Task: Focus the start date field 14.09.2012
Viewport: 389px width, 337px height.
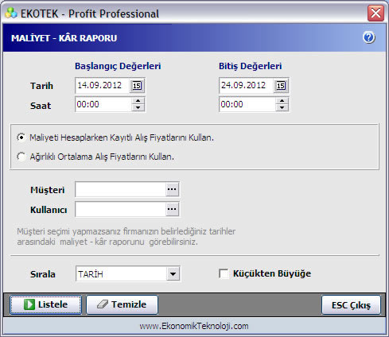Action: pyautogui.click(x=103, y=85)
